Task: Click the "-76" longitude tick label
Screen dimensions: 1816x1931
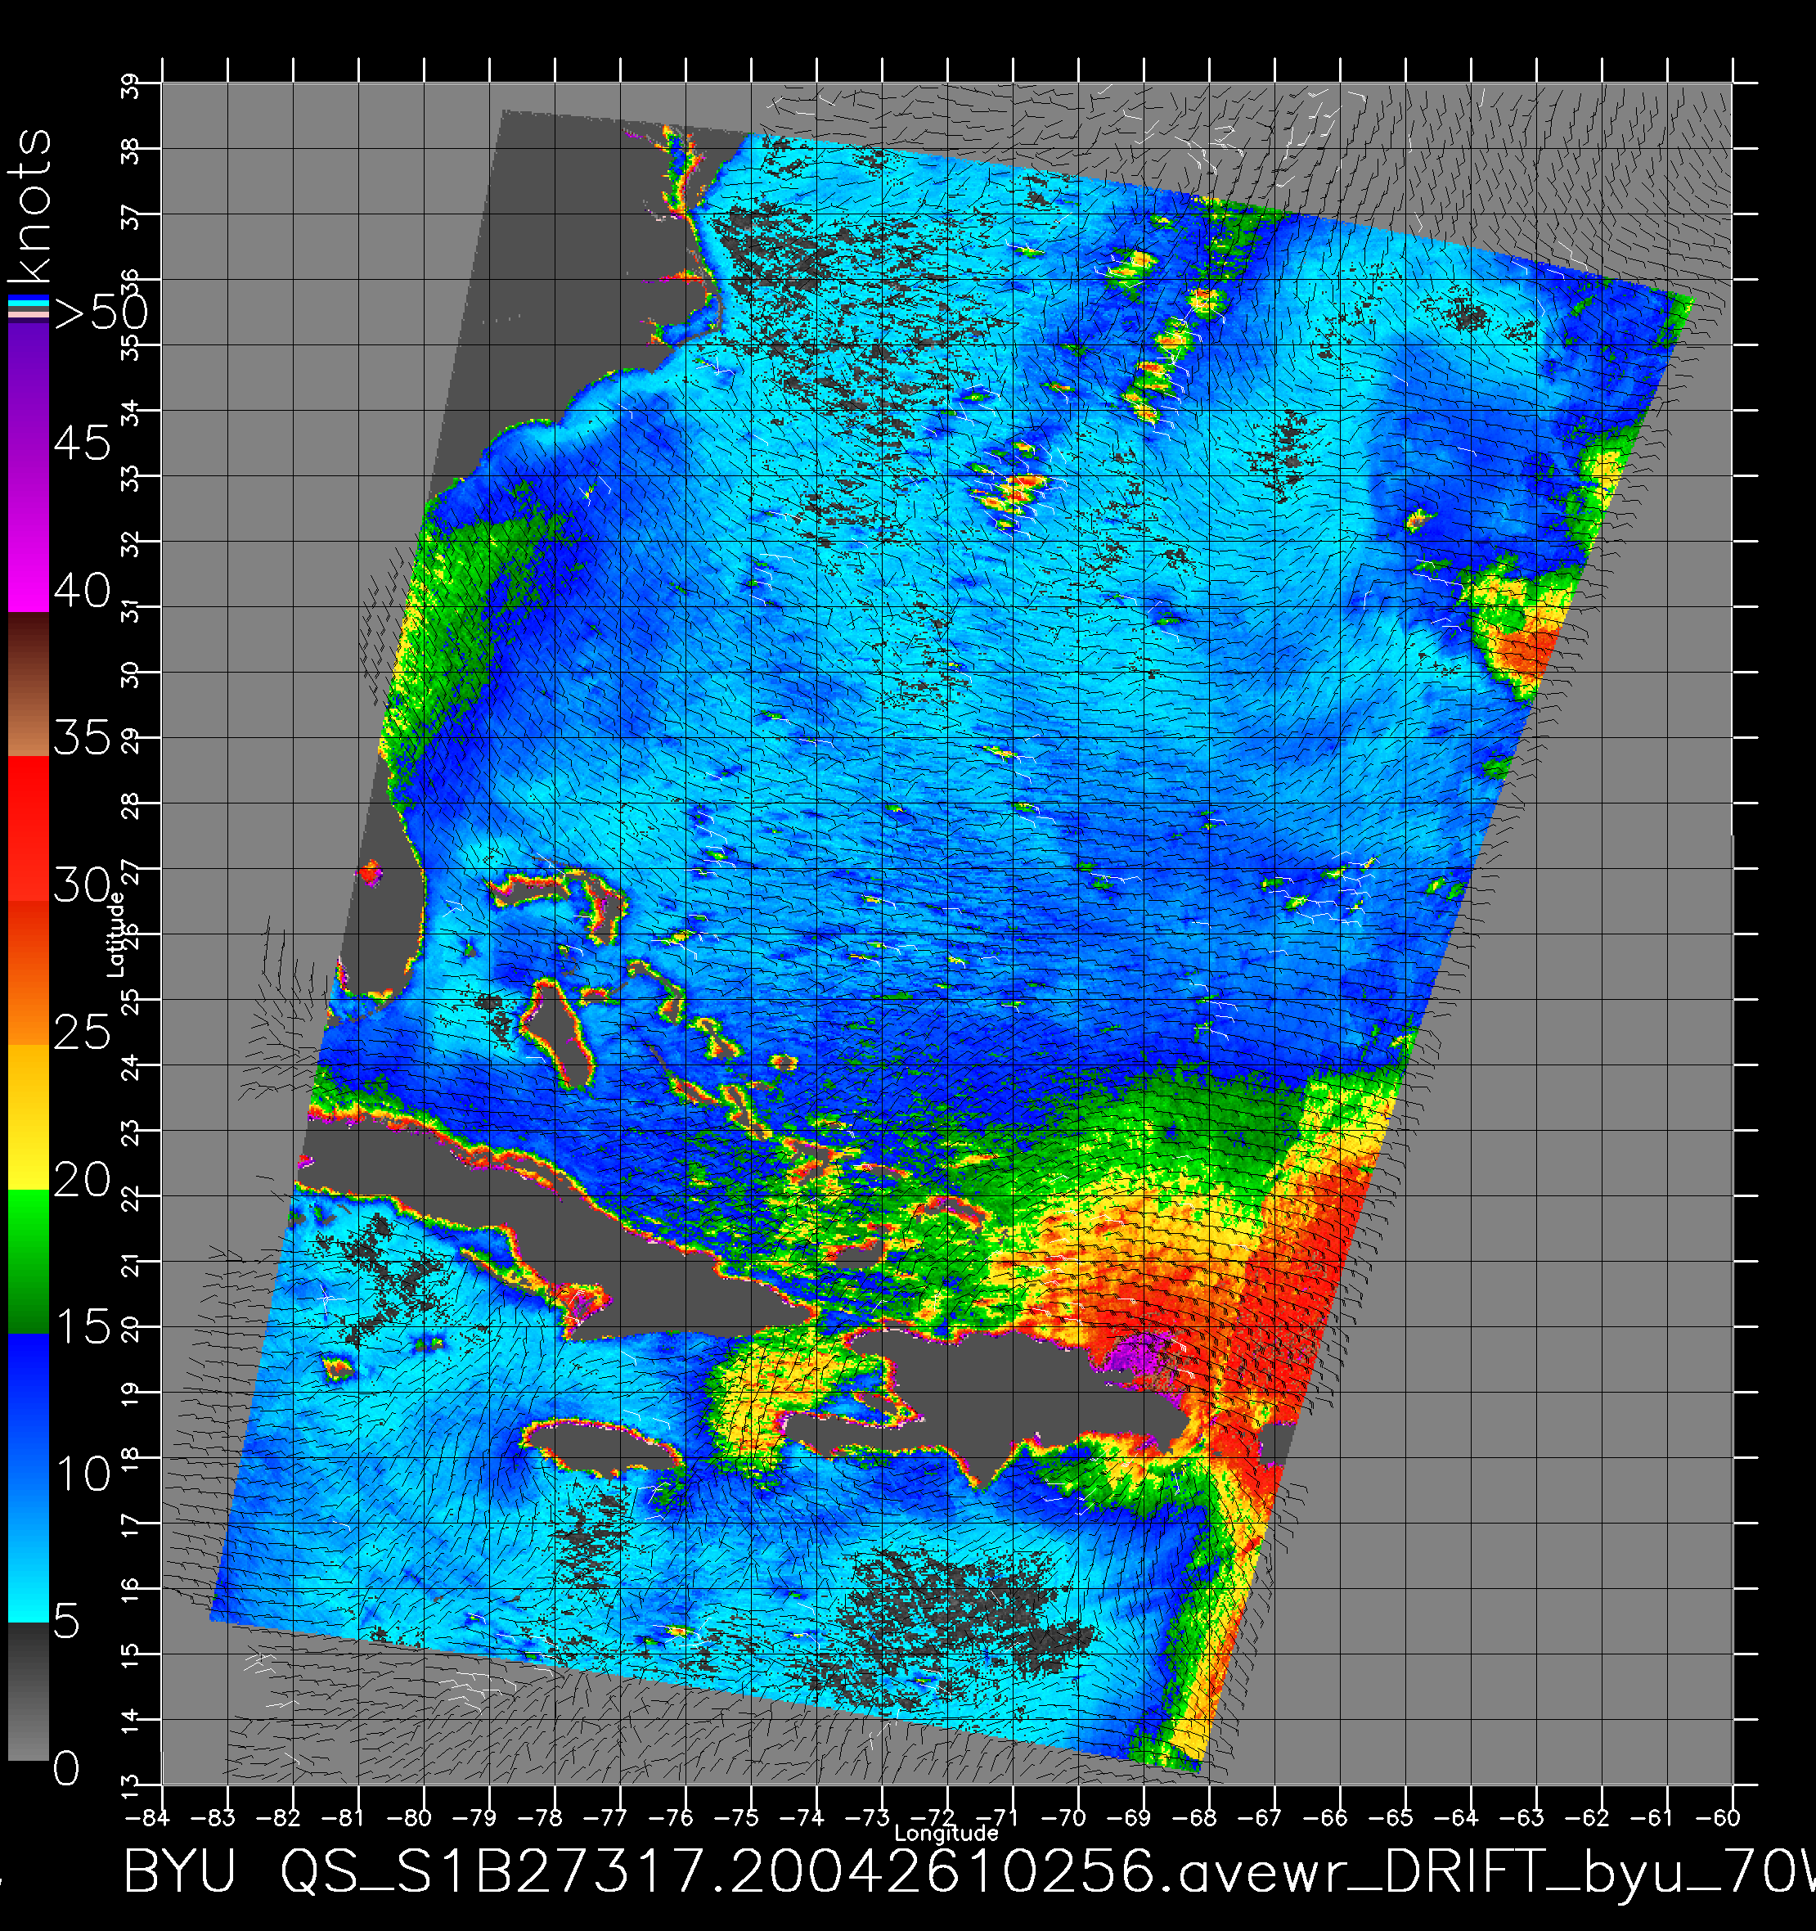Action: click(x=670, y=1817)
